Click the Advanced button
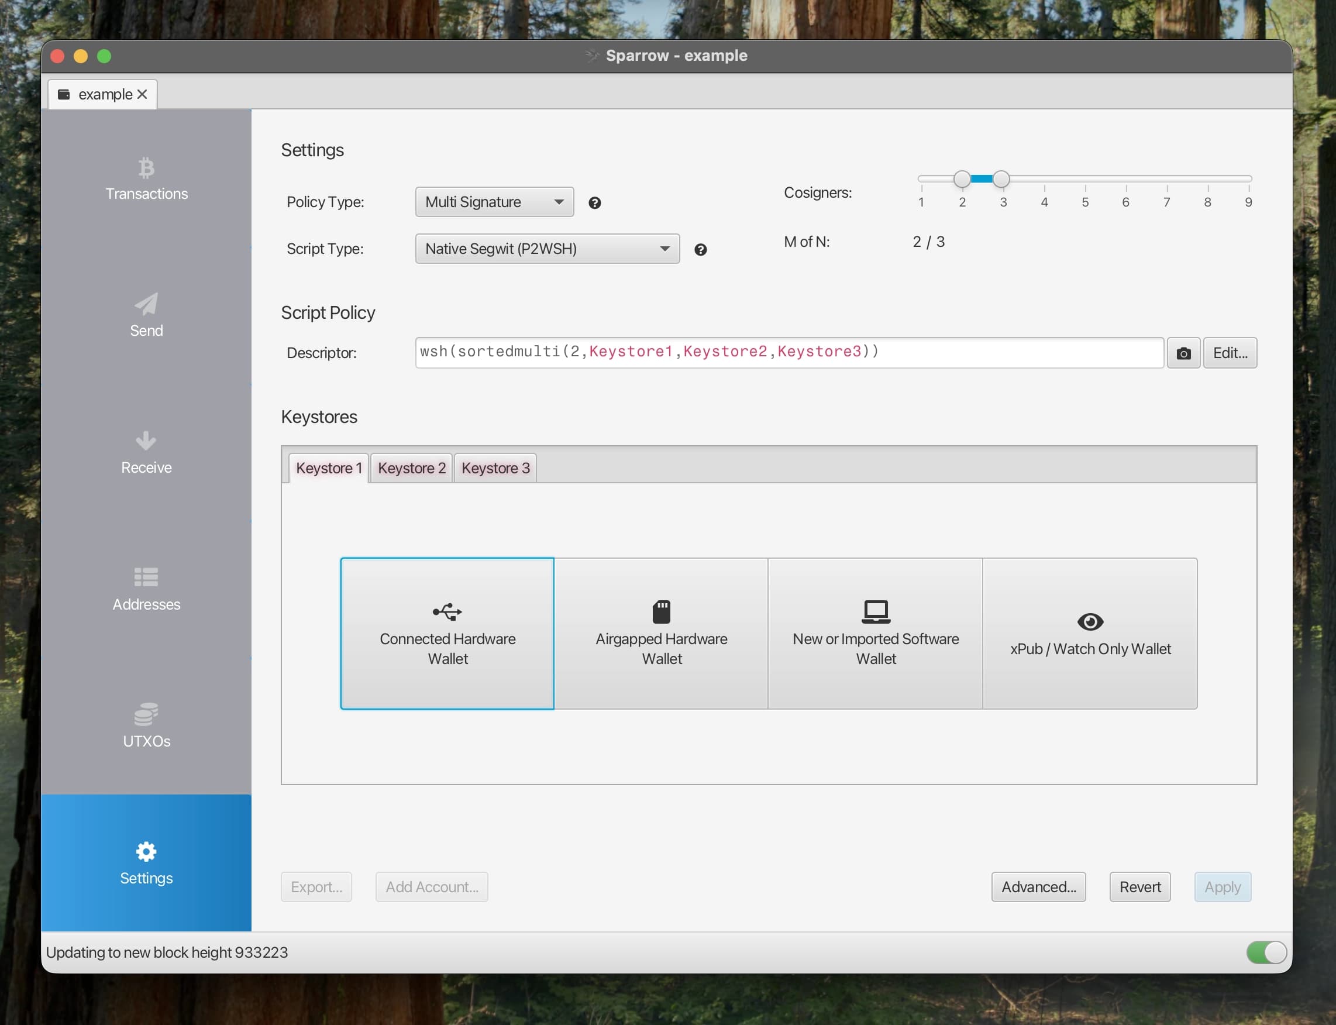 tap(1038, 886)
